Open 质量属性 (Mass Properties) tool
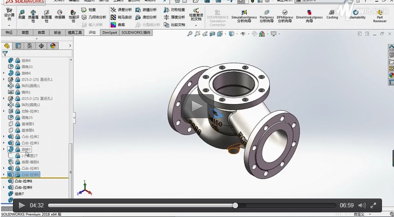Image resolution: width=394 pixels, height=217 pixels. [x=33, y=13]
